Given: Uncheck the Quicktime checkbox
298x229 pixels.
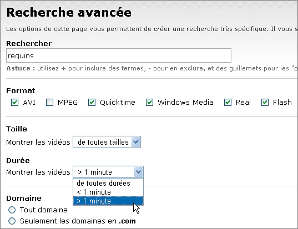Looking at the screenshot, I should click(x=92, y=103).
